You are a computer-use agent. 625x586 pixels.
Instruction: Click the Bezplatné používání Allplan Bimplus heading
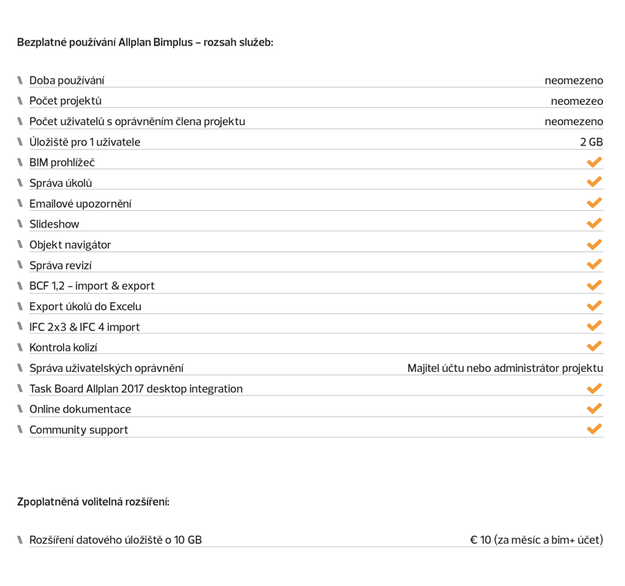pyautogui.click(x=145, y=42)
